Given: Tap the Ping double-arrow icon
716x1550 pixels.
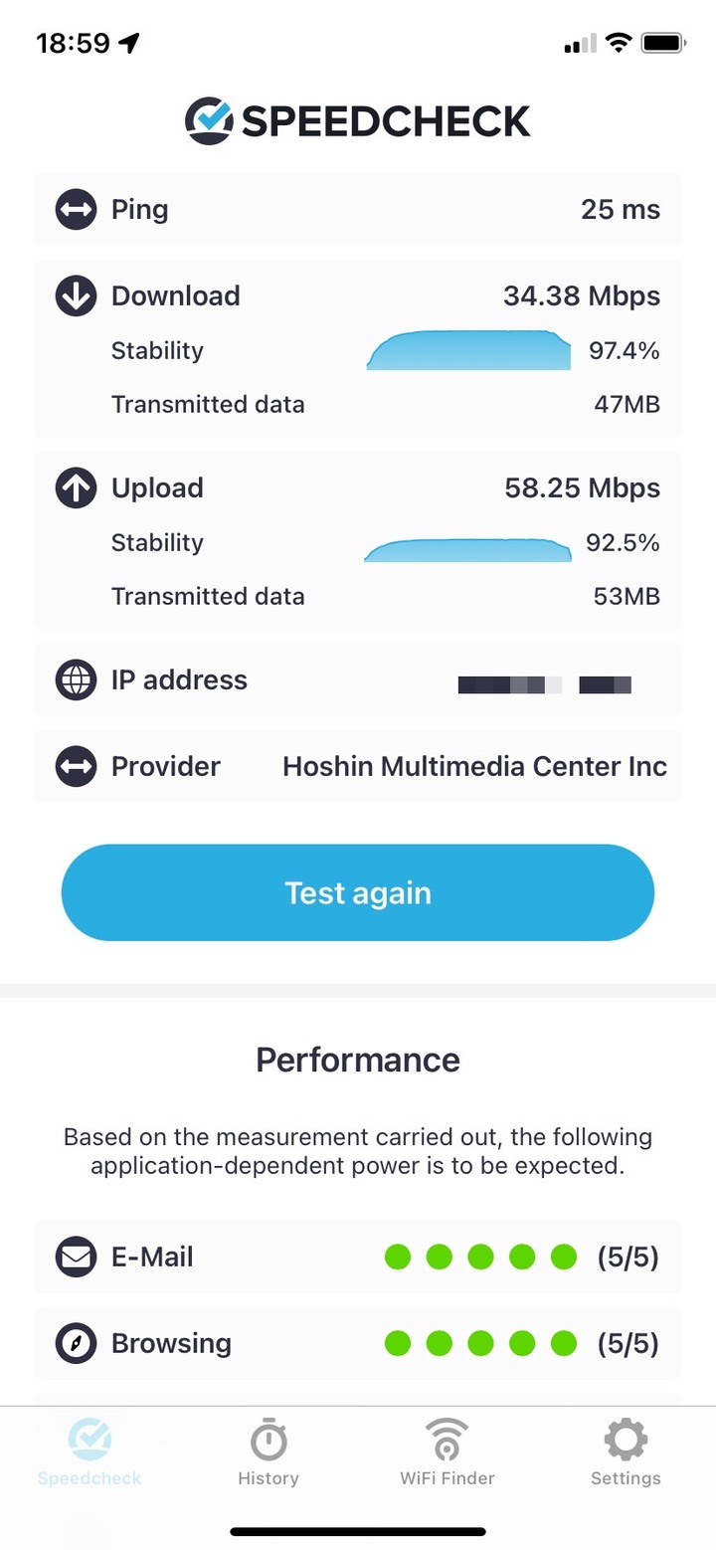Looking at the screenshot, I should (x=76, y=210).
